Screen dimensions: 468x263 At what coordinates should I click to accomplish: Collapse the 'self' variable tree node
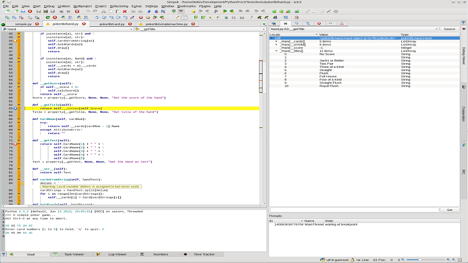(272, 38)
